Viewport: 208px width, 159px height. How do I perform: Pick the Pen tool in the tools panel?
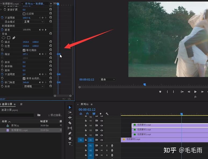tap(70, 133)
